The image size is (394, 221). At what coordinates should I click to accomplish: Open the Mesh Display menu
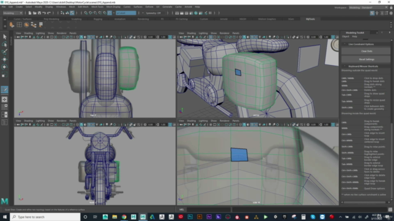point(113,7)
